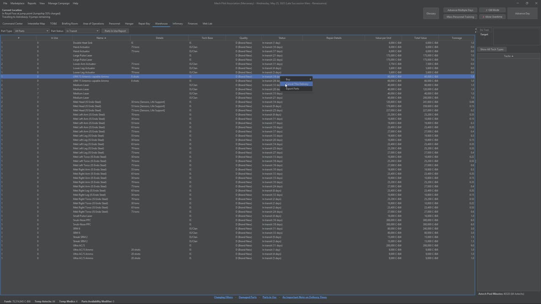Open the View menu
The height and width of the screenshot is (304, 541).
[x=42, y=3]
